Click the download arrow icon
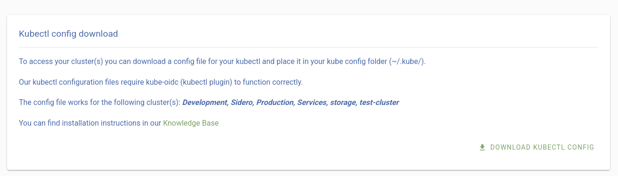The image size is (618, 176). point(482,147)
